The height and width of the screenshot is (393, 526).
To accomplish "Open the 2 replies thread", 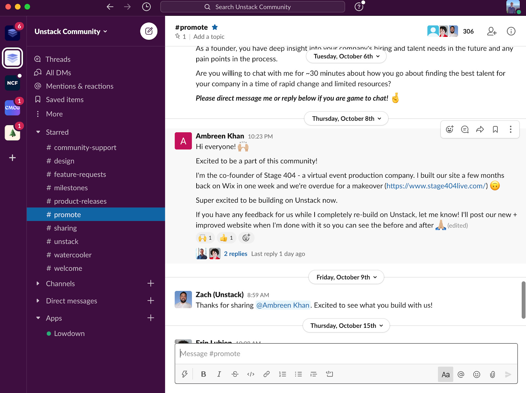I will [x=235, y=254].
